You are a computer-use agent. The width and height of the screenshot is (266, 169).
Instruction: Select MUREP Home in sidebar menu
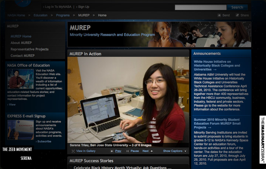click(x=21, y=36)
